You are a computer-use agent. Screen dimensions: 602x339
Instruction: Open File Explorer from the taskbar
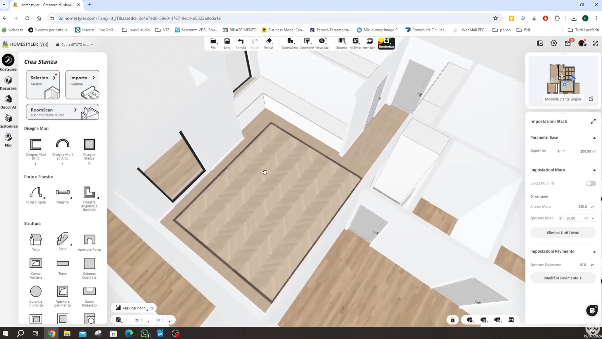67,333
